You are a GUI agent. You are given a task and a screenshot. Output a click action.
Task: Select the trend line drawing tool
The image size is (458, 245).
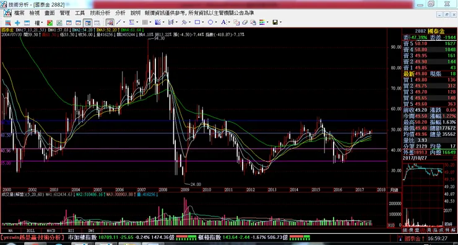pos(119,22)
